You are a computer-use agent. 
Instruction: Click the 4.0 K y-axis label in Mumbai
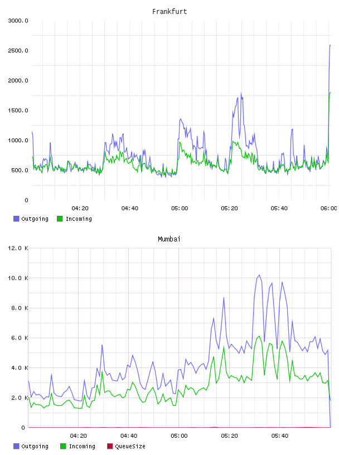(x=20, y=367)
